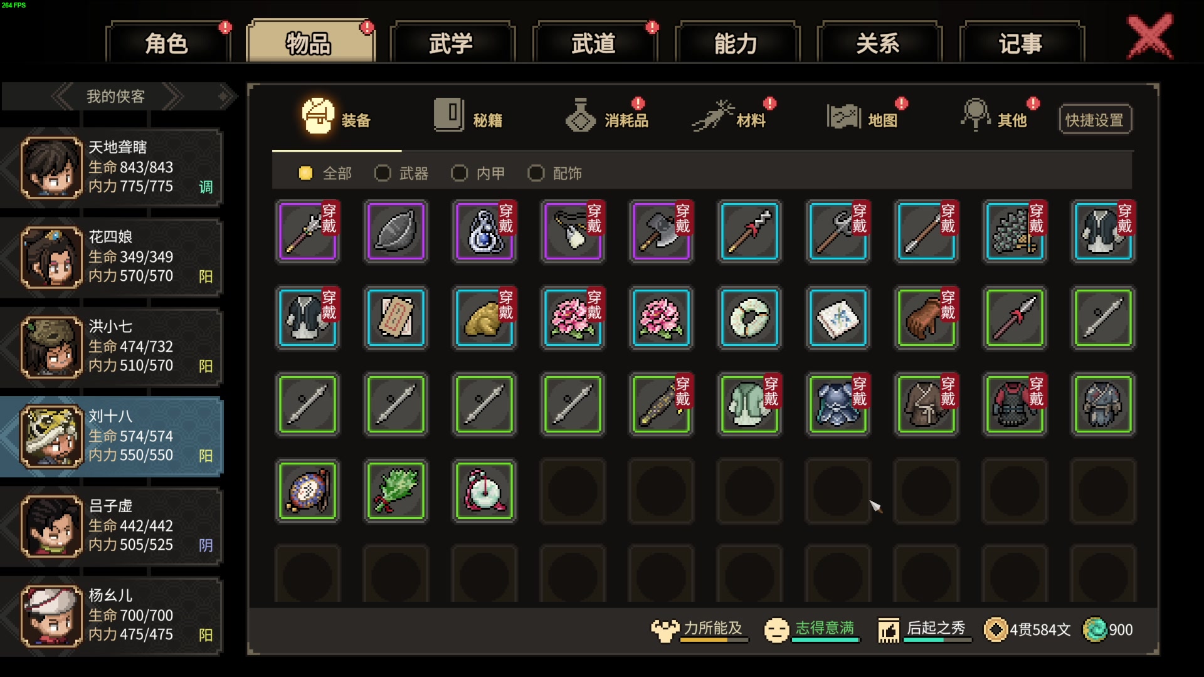This screenshot has width=1204, height=677.
Task: Select the red lamellar armor item
Action: pos(1015,404)
